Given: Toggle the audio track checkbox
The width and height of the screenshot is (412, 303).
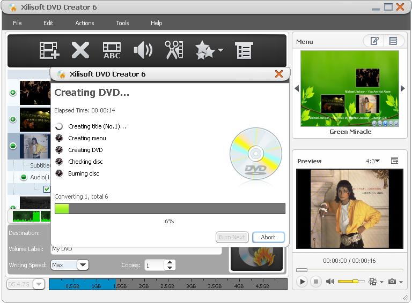Looking at the screenshot, I should (47, 189).
